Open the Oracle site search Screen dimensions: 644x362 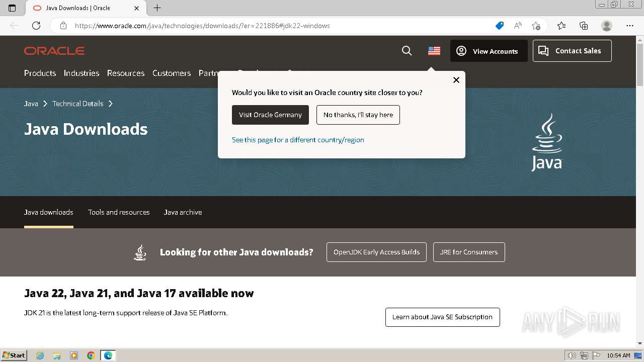pyautogui.click(x=407, y=51)
